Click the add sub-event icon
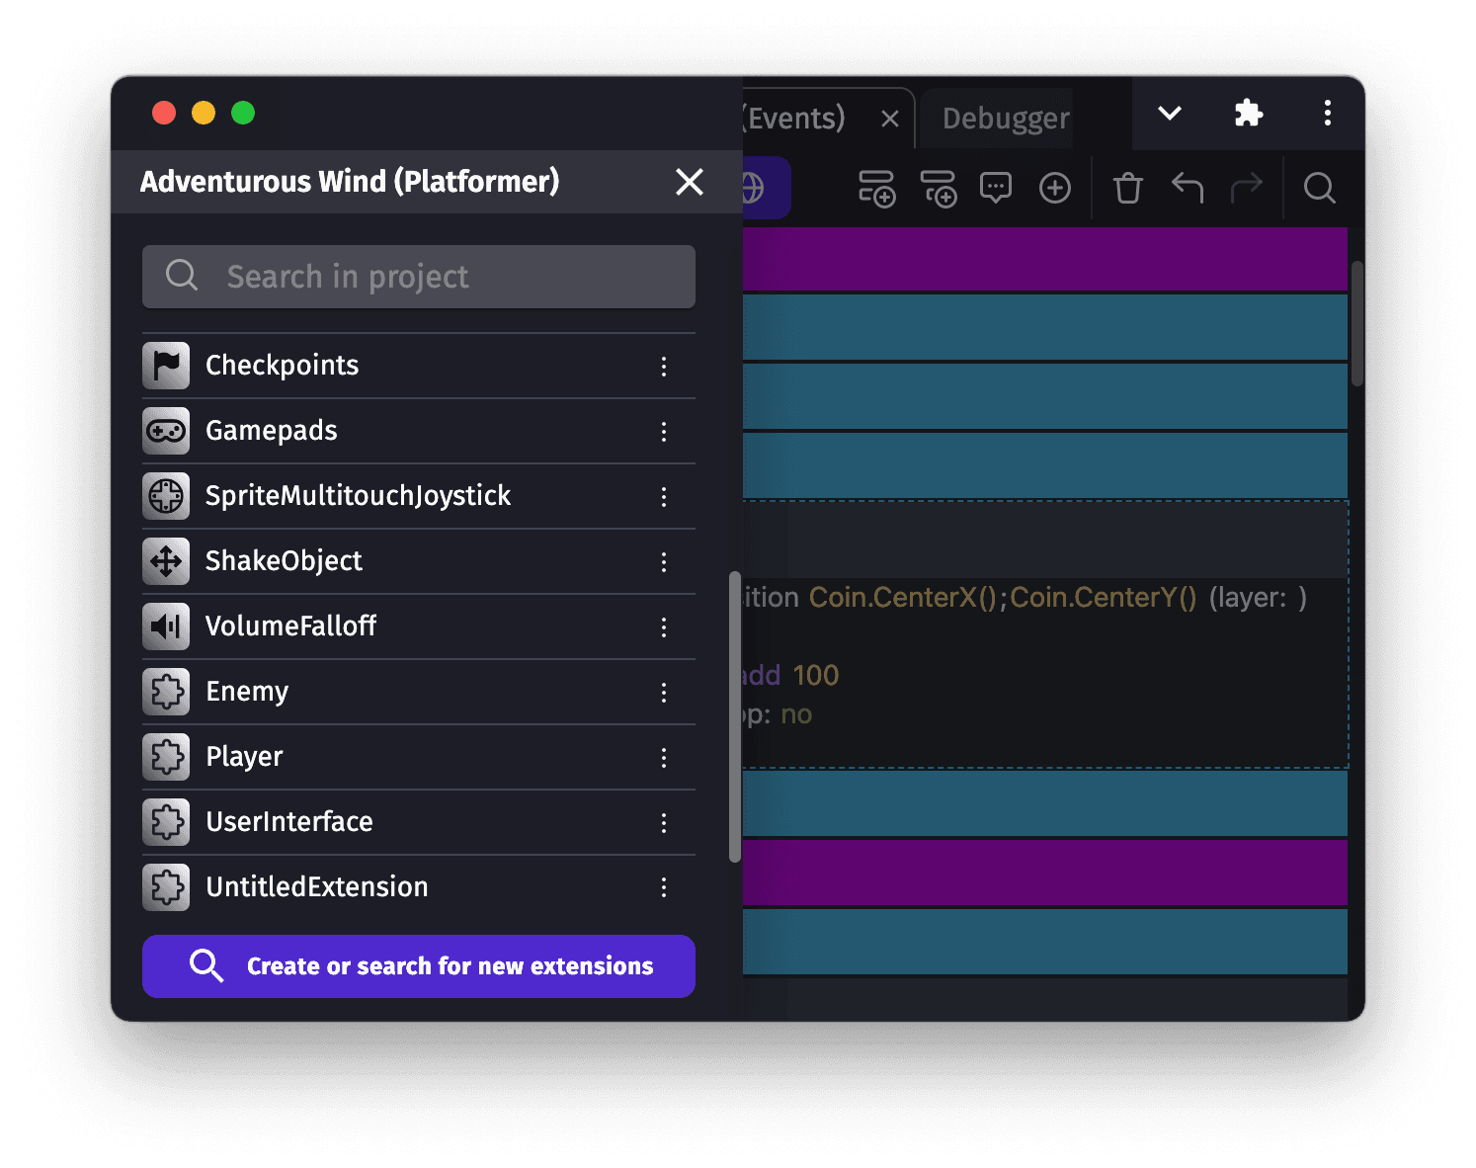Viewport: 1476px width, 1168px height. pyautogui.click(x=938, y=188)
